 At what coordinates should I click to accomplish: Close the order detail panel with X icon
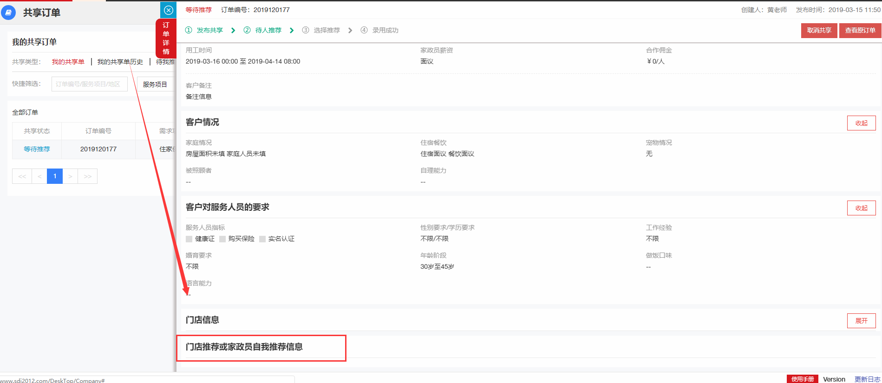coord(168,10)
